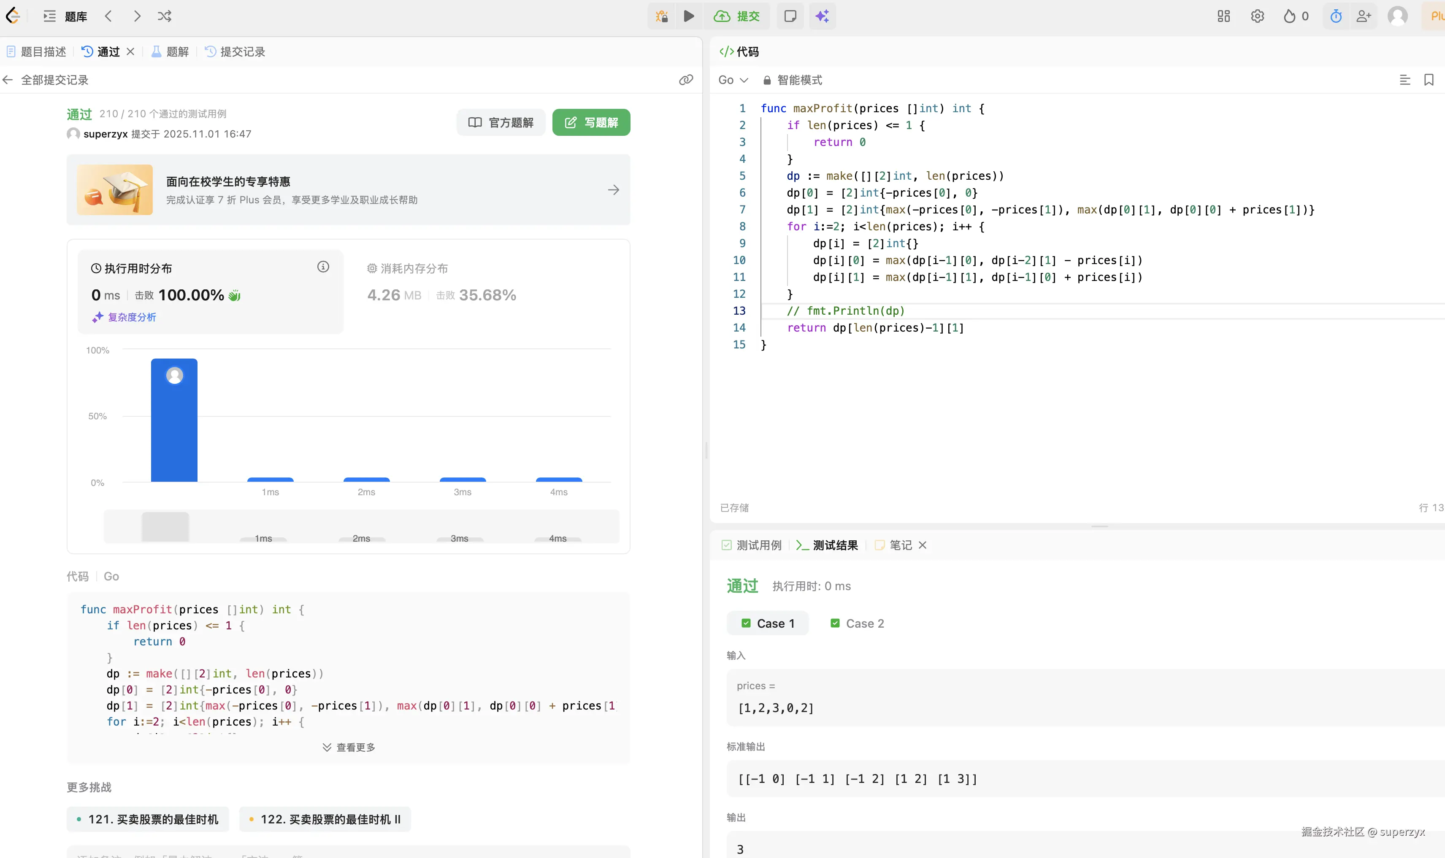Shuffle to a random problem
Viewport: 1445px width, 858px height.
(164, 16)
